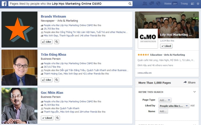This screenshot has width=201, height=125.
Task: Open the privacy shortcuts lock icon
Action: click(x=193, y=4)
